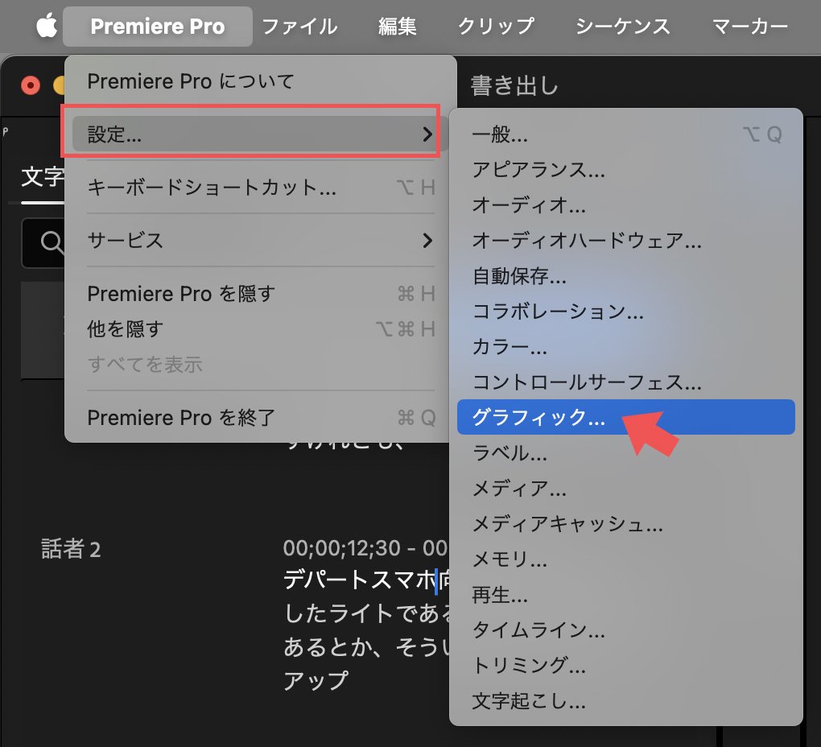
Task: Click the Premiere Pro menu bar item
Action: click(158, 27)
